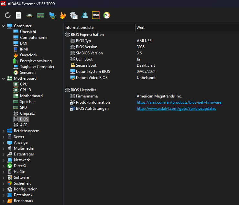Screen dimensions: 239x205
Task: Expand the Betriebssystem node
Action: pos(3,131)
